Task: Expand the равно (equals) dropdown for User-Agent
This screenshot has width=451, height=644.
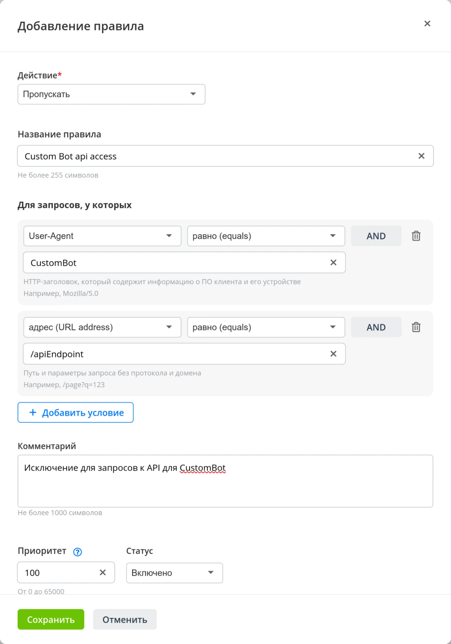Action: [x=266, y=236]
